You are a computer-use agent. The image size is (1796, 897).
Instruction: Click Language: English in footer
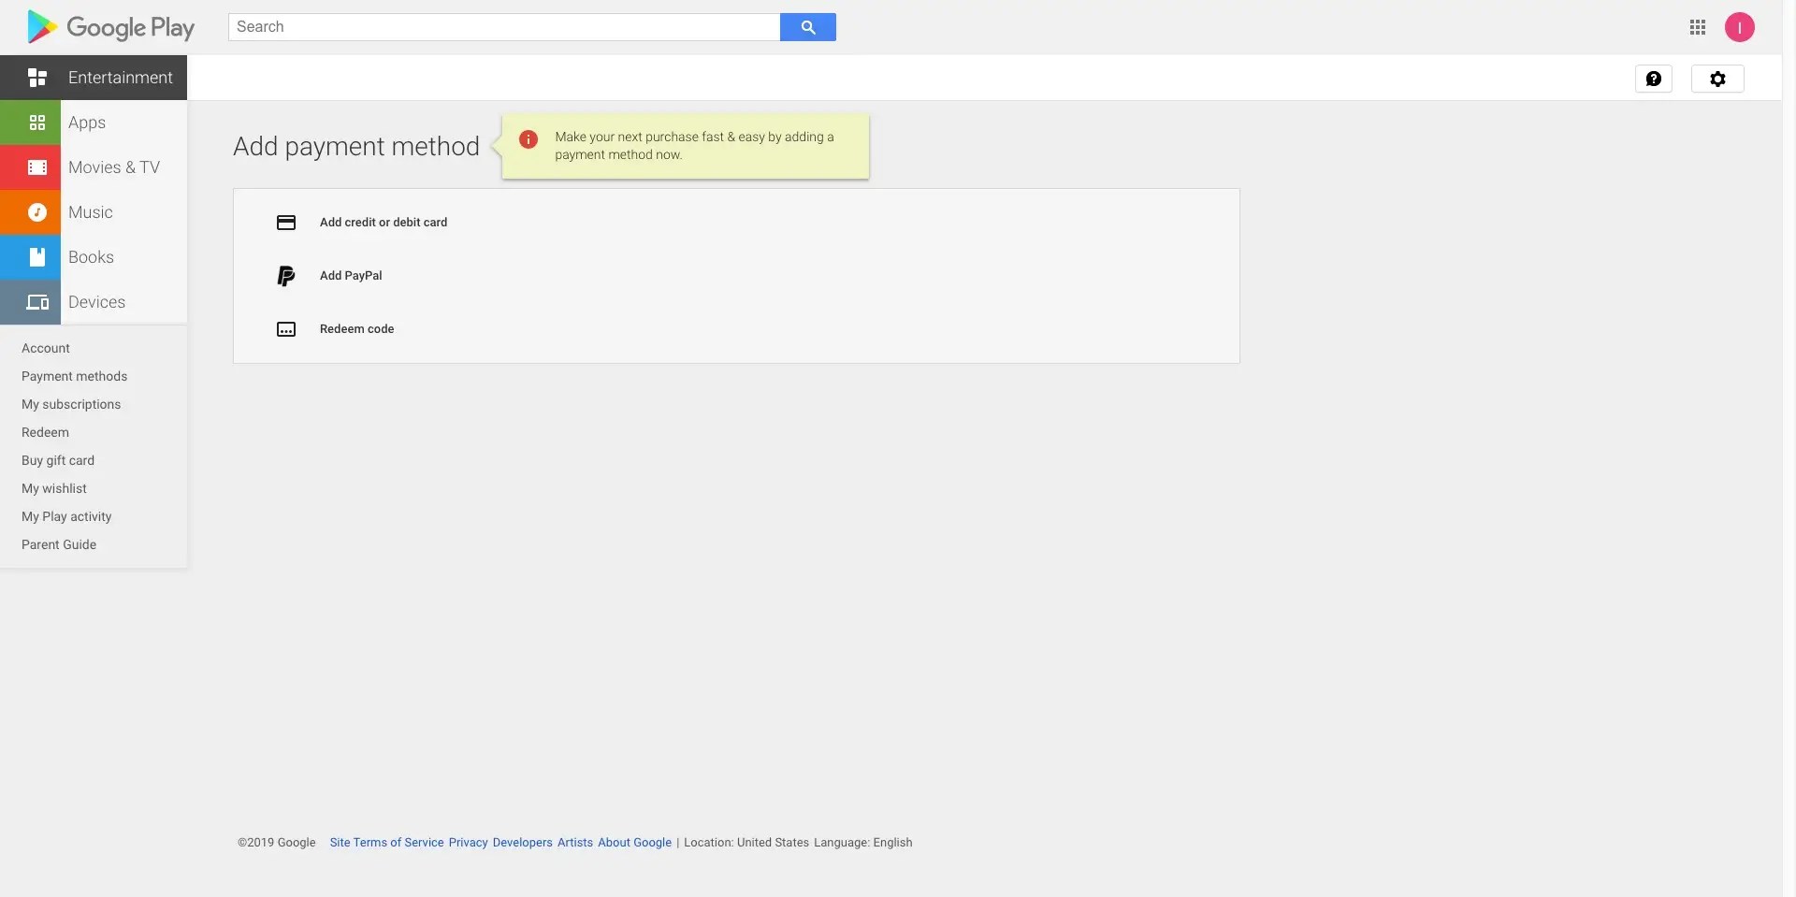click(x=862, y=843)
